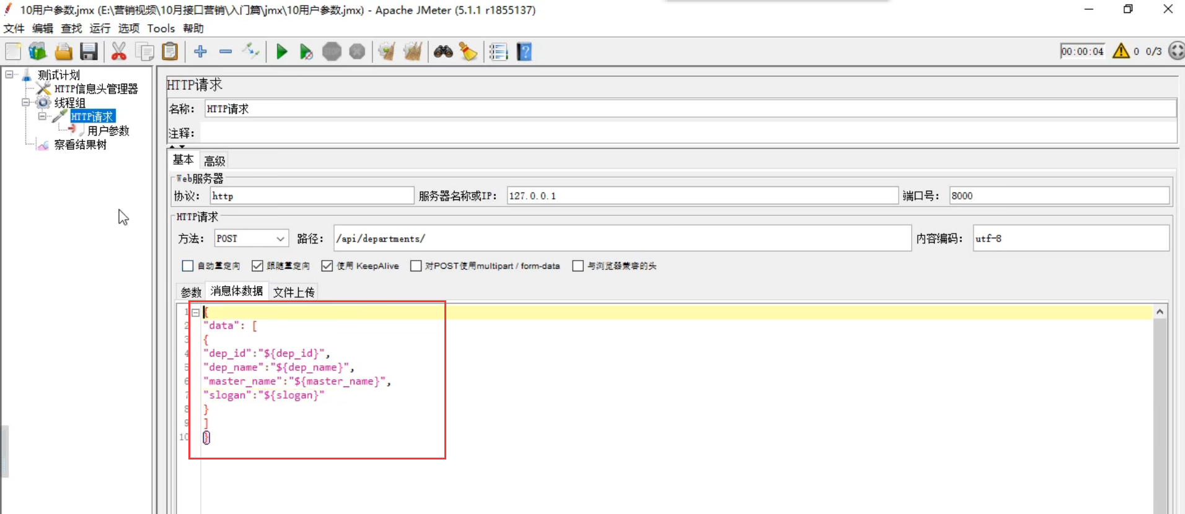Toggle the 自动重定向 checkbox
1185x514 pixels.
click(x=187, y=266)
